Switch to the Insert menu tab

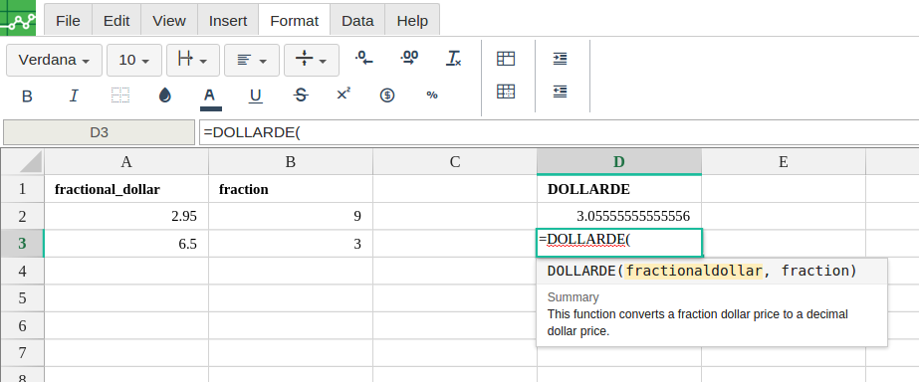[x=228, y=21]
